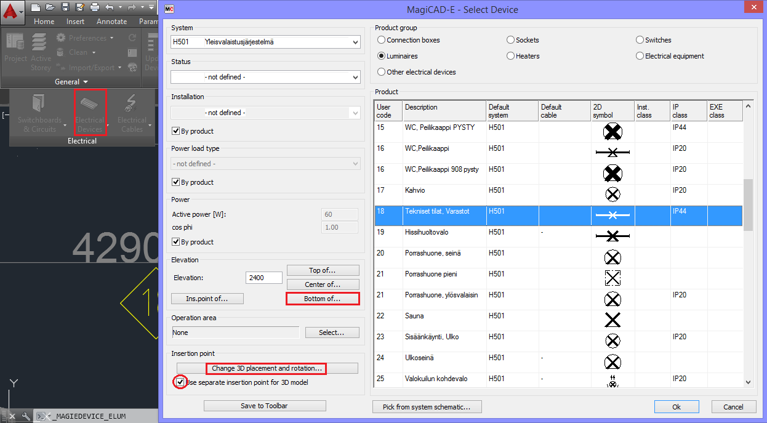Select the Other electrical devices radio button
Screen dimensions: 767x423
point(382,72)
